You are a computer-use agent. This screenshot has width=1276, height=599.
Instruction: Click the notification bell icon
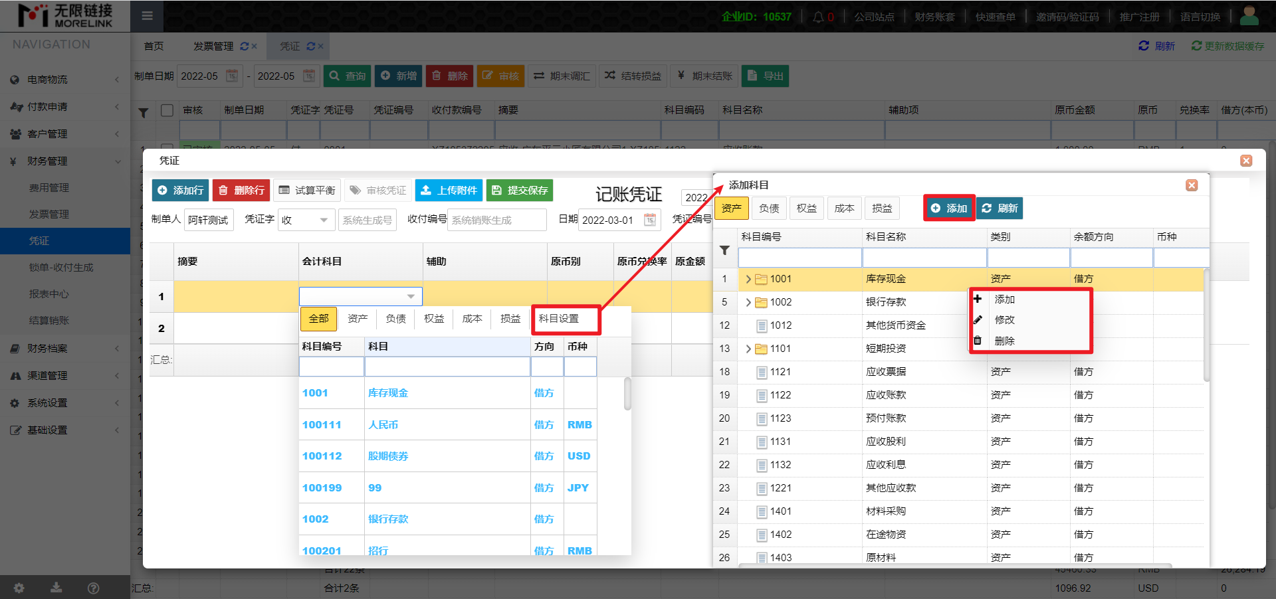(818, 17)
